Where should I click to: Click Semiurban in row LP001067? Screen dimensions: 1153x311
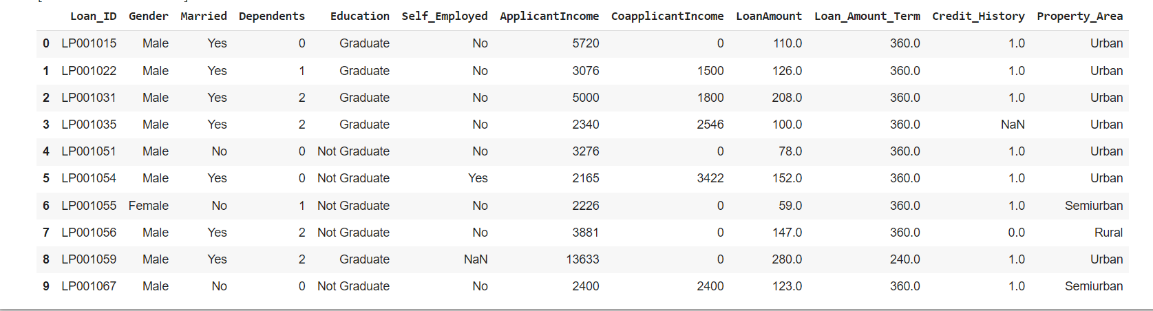(x=1094, y=286)
